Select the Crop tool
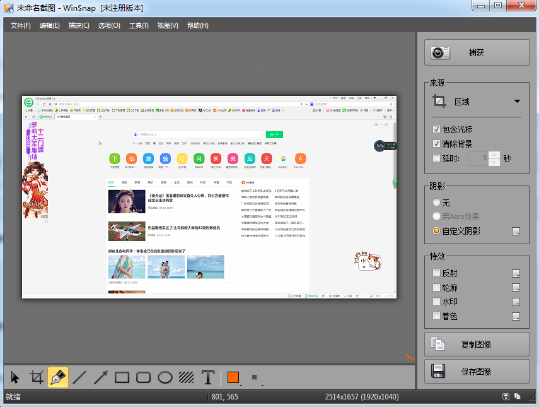This screenshot has width=539, height=407. [37, 377]
